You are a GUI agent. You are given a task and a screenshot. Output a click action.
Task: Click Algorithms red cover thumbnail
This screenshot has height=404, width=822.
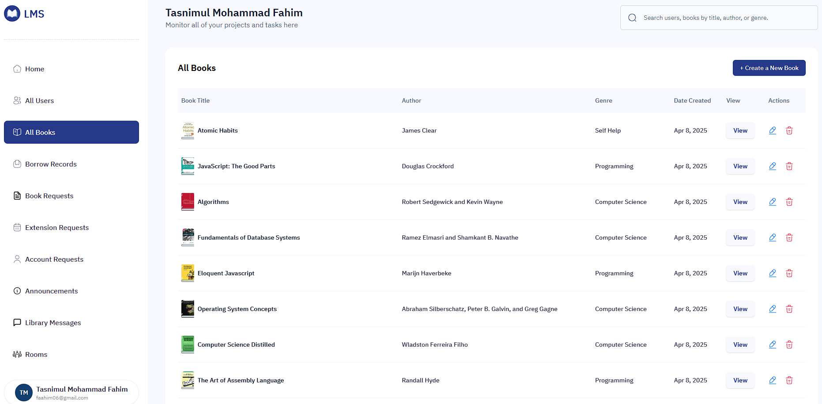188,202
